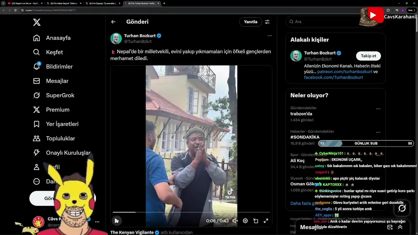
Task: Click the lightning icon for Onaylı Kuruluşlar
Action: pos(37,153)
